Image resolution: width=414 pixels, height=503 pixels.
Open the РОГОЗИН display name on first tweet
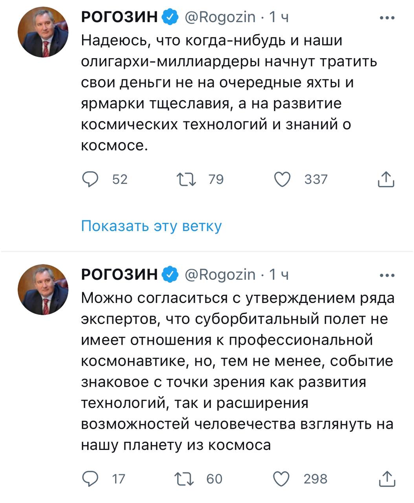119,17
